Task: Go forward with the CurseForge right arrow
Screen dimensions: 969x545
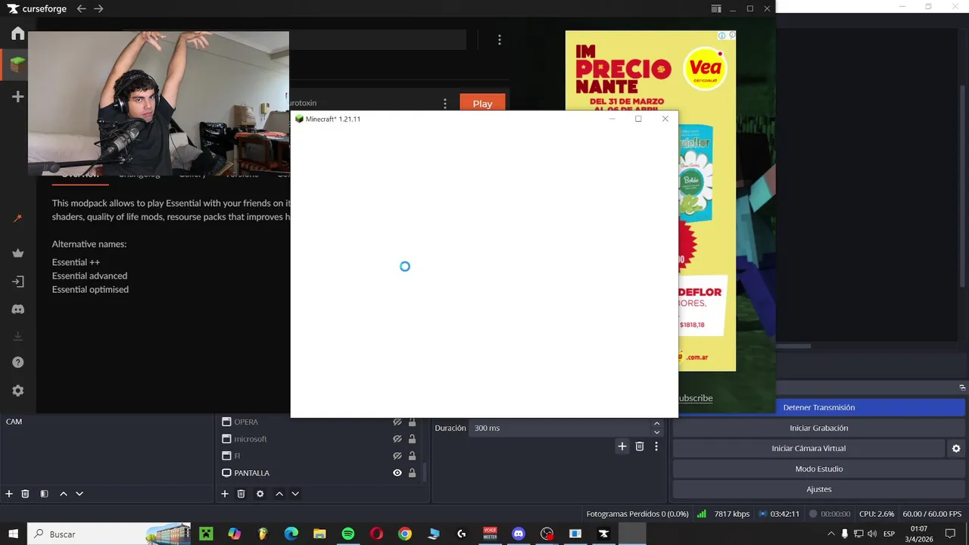Action: 98,9
